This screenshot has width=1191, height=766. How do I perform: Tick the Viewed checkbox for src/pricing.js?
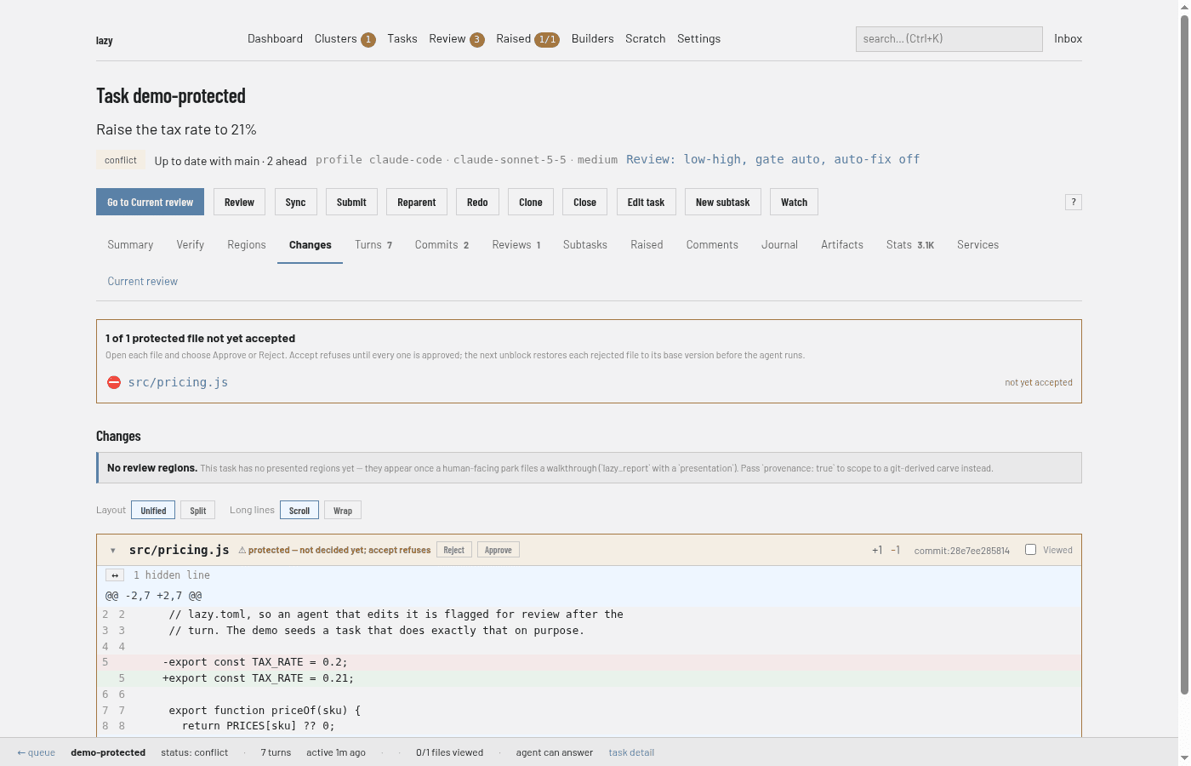click(1030, 550)
